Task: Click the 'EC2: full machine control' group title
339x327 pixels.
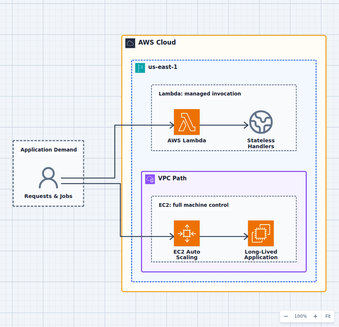Action: [193, 205]
